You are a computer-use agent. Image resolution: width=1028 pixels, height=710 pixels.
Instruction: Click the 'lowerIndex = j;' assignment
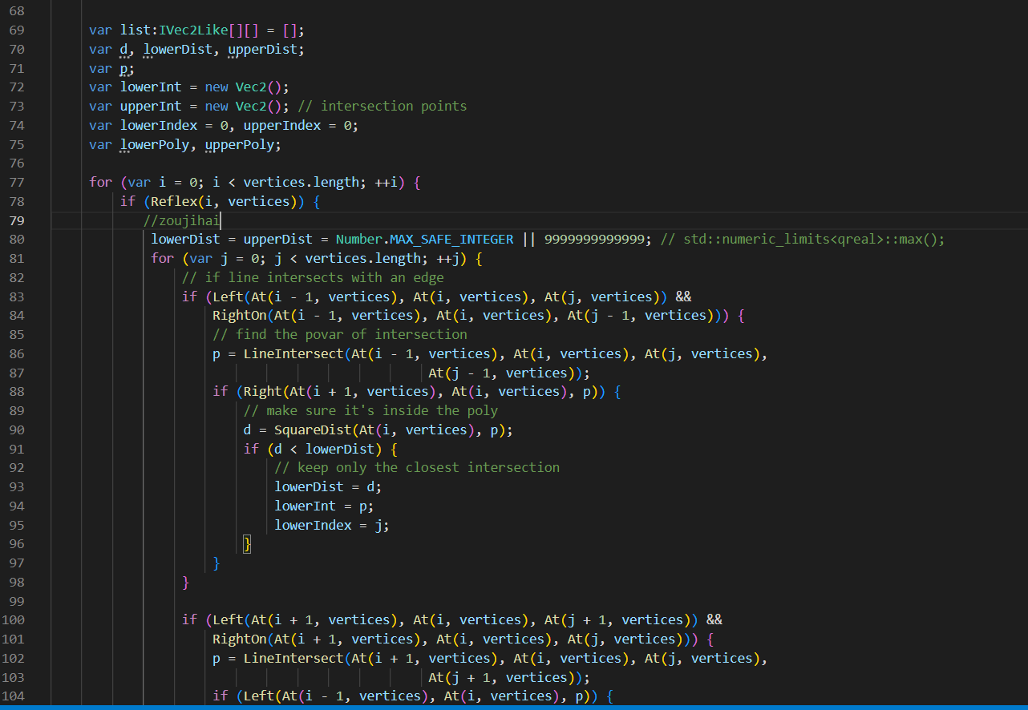click(332, 526)
